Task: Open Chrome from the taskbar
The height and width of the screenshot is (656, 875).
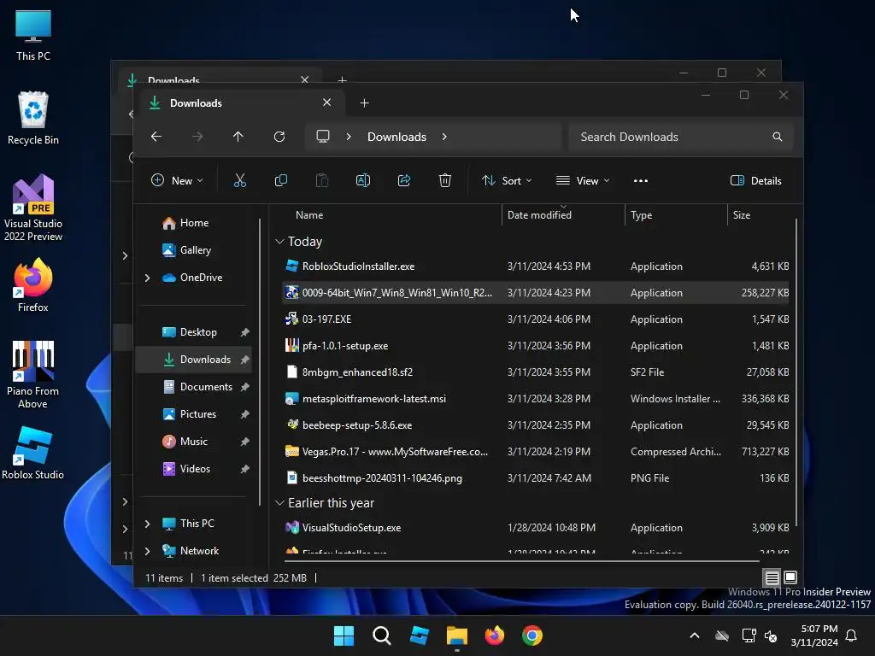Action: (x=531, y=635)
